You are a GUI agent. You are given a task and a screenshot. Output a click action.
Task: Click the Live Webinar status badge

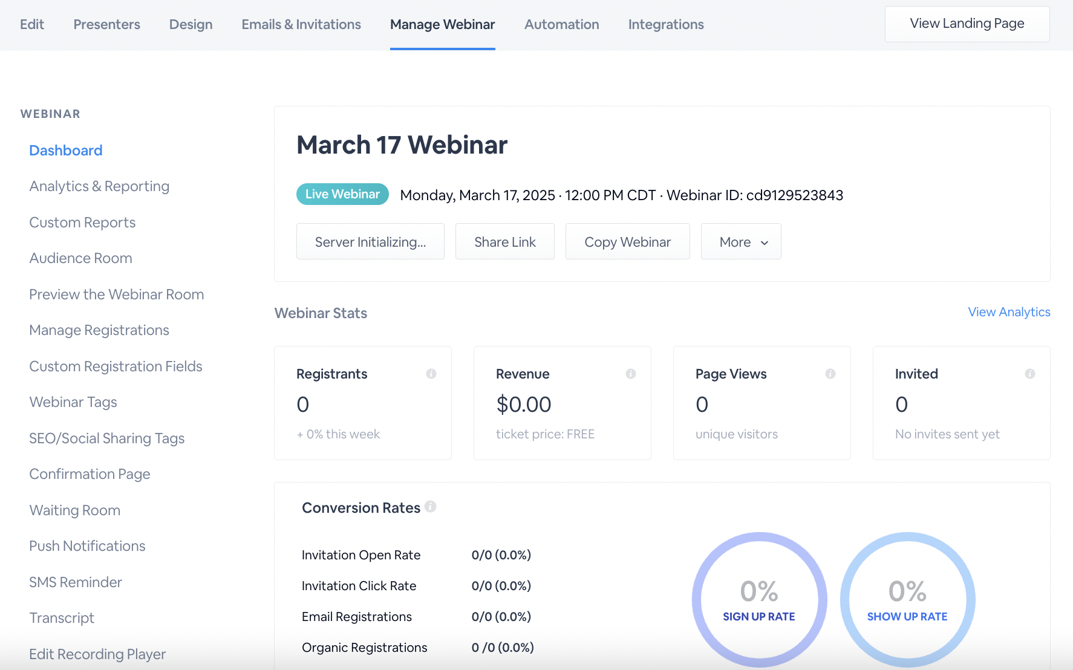click(x=342, y=194)
